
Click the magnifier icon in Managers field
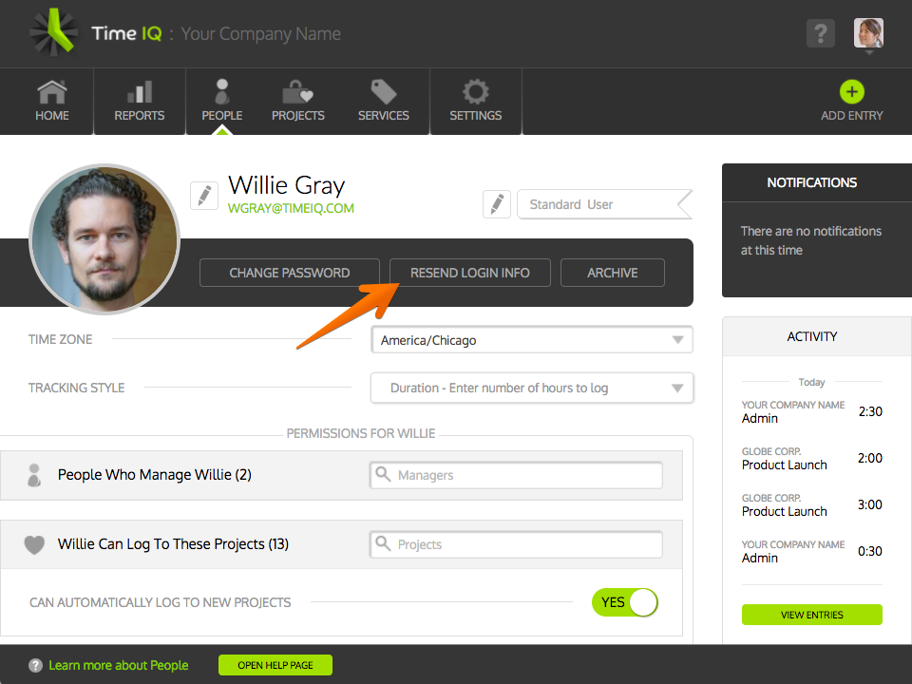pyautogui.click(x=383, y=474)
